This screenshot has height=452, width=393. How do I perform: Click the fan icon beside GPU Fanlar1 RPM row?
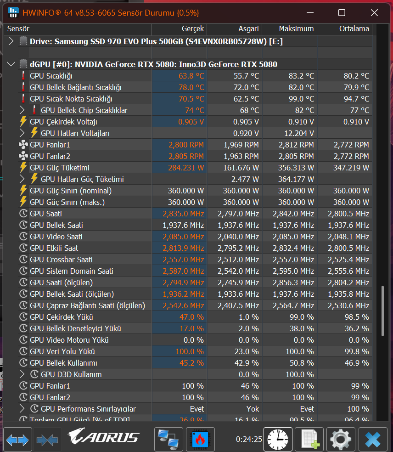(x=23, y=145)
